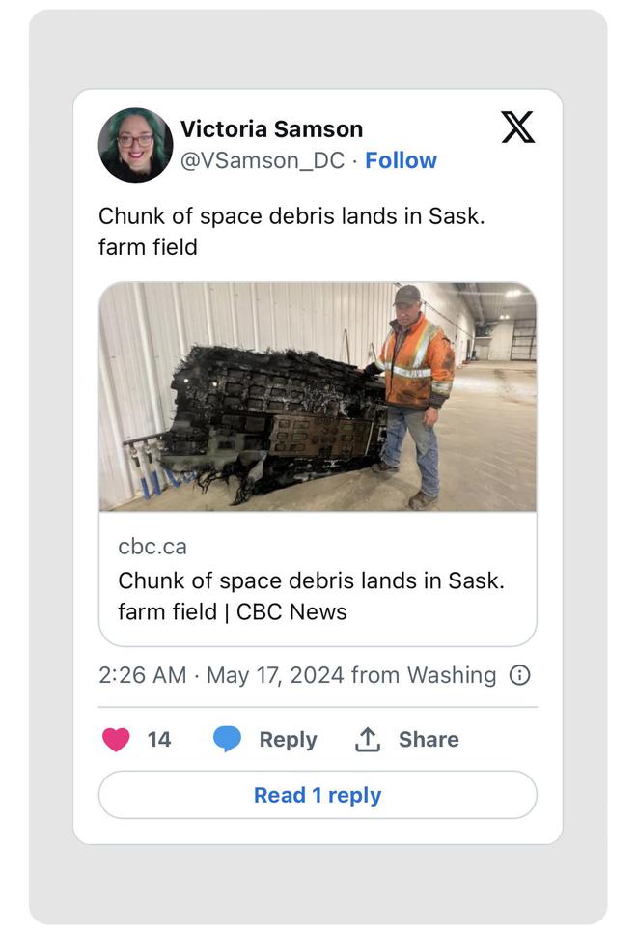Click the man in orange vest in photo
Screen dimensions: 637x934
click(414, 396)
